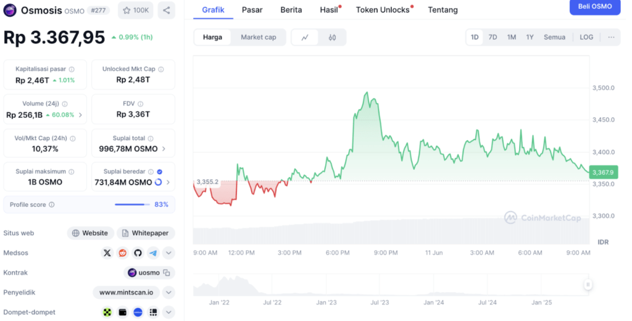
Task: Set chart range to 1M
Action: pyautogui.click(x=512, y=38)
